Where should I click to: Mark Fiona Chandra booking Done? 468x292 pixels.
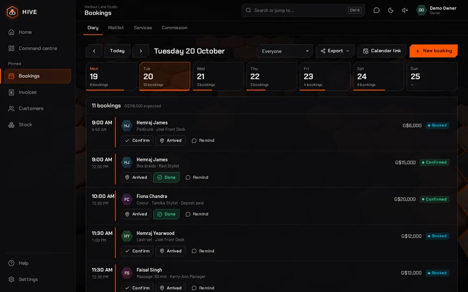(166, 214)
